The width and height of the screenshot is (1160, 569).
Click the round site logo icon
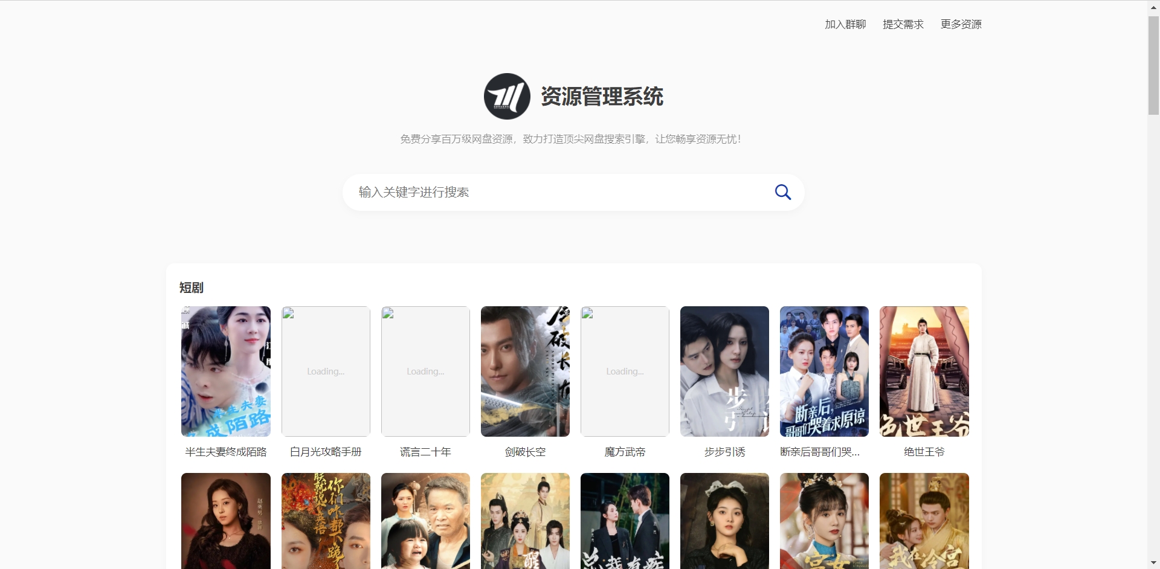click(507, 96)
